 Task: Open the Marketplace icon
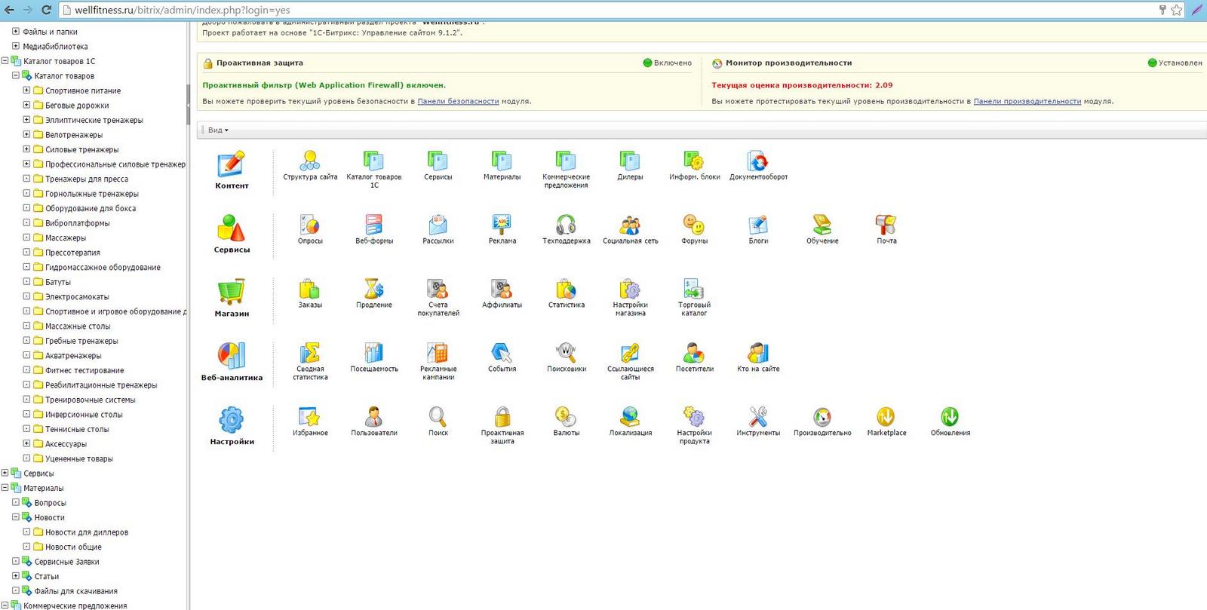(x=886, y=417)
